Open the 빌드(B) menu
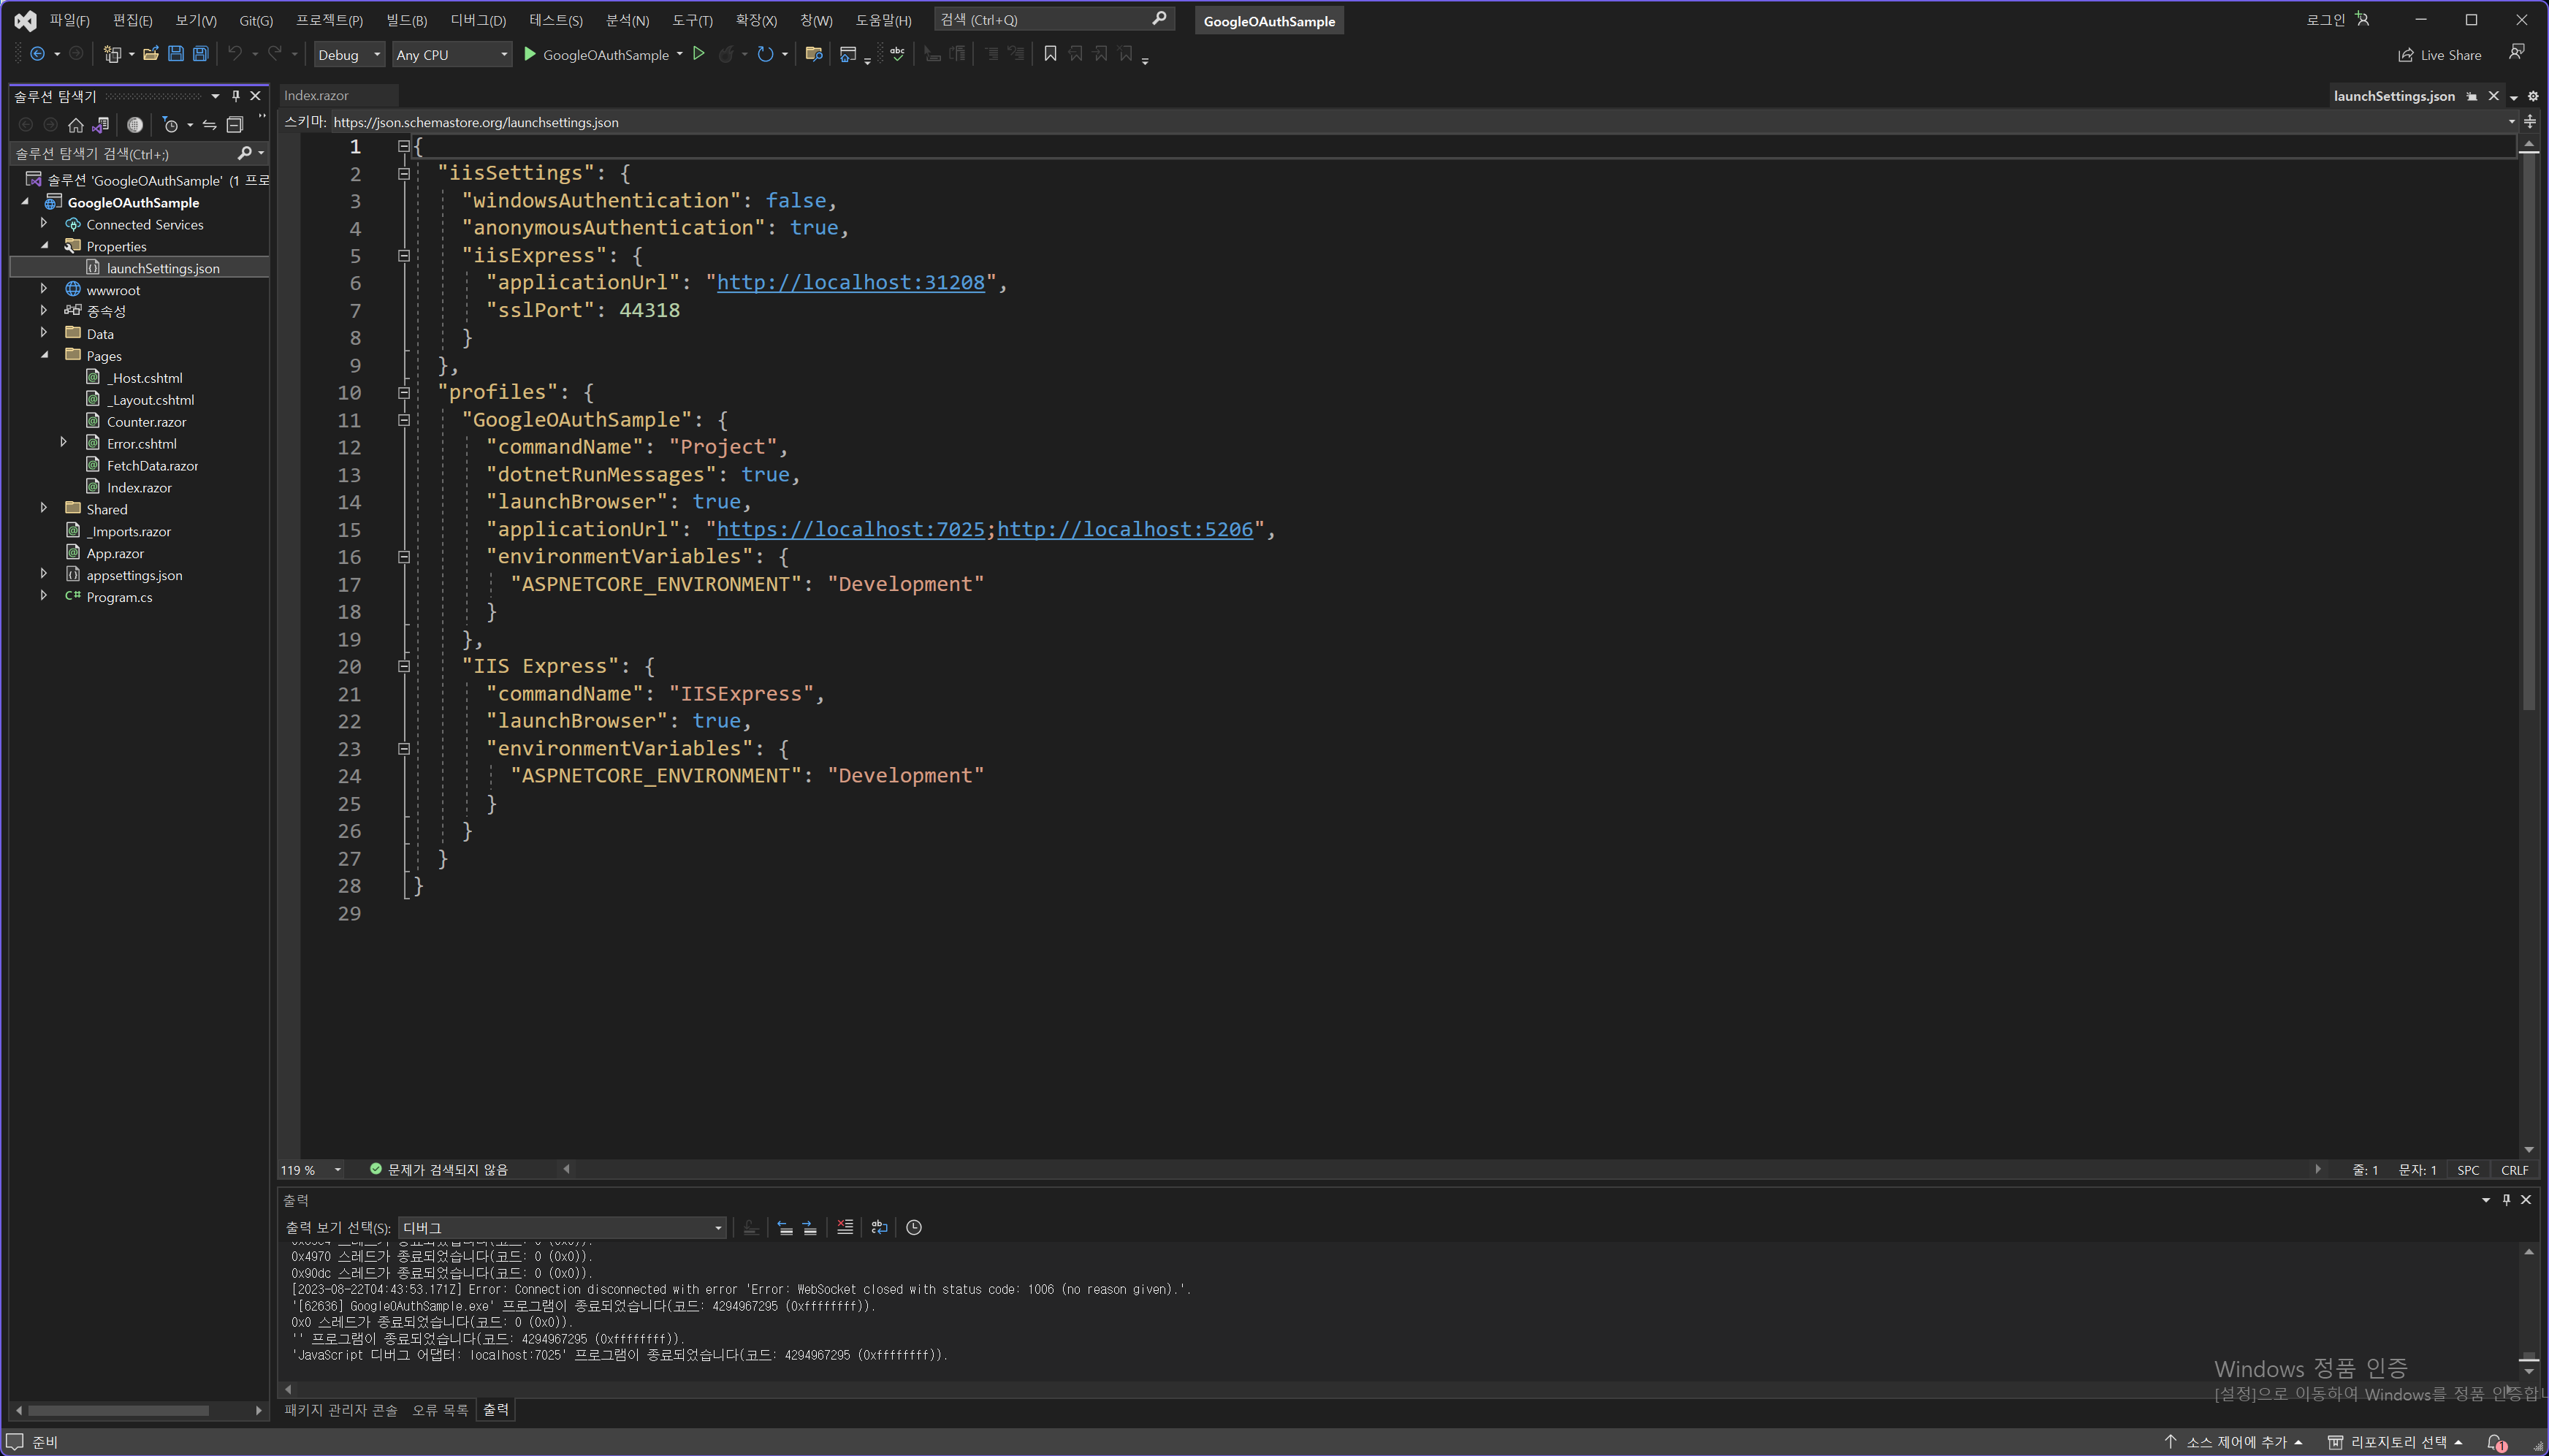Viewport: 2549px width, 1456px height. pyautogui.click(x=406, y=20)
